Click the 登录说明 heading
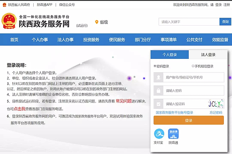 click(x=17, y=65)
